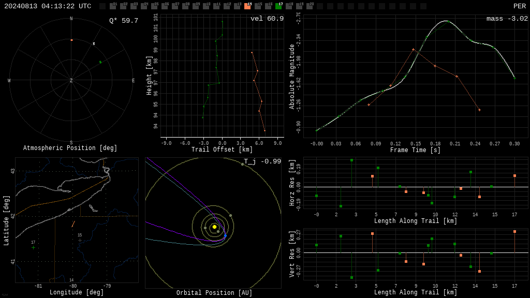
Task: Click orange dot near North in polar plot
Action: 71,40
